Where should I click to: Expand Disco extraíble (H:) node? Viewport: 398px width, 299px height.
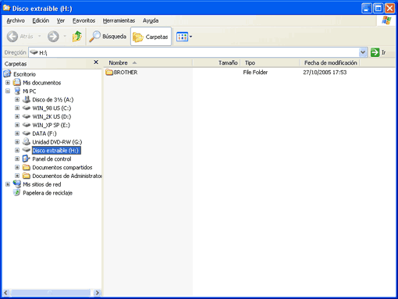17,151
